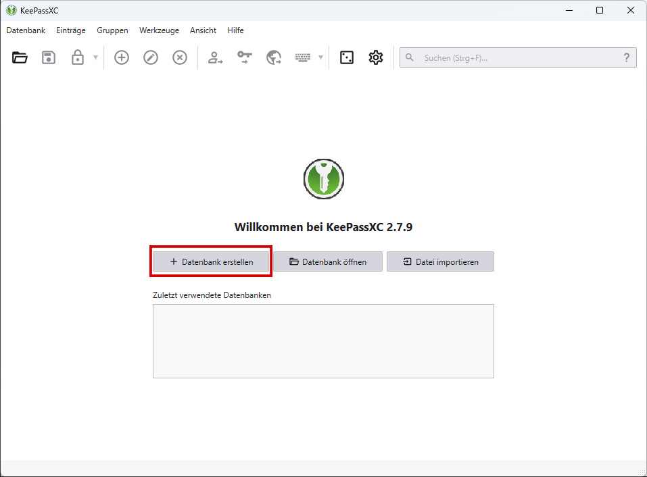Click the copy password key icon
The height and width of the screenshot is (477, 647).
pyautogui.click(x=245, y=58)
